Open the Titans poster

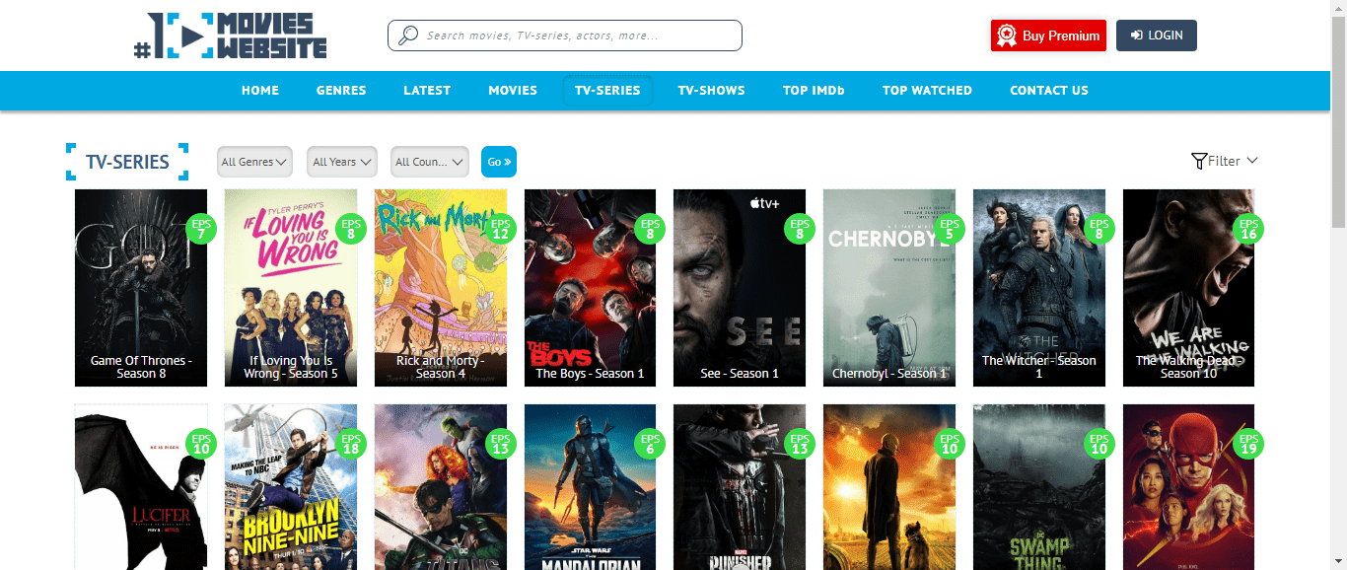click(441, 487)
